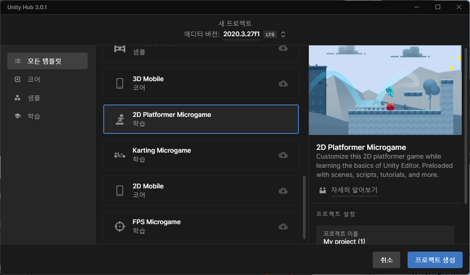Choose the 2D Mobile template
Screen dimensions: 470x275
click(201, 191)
